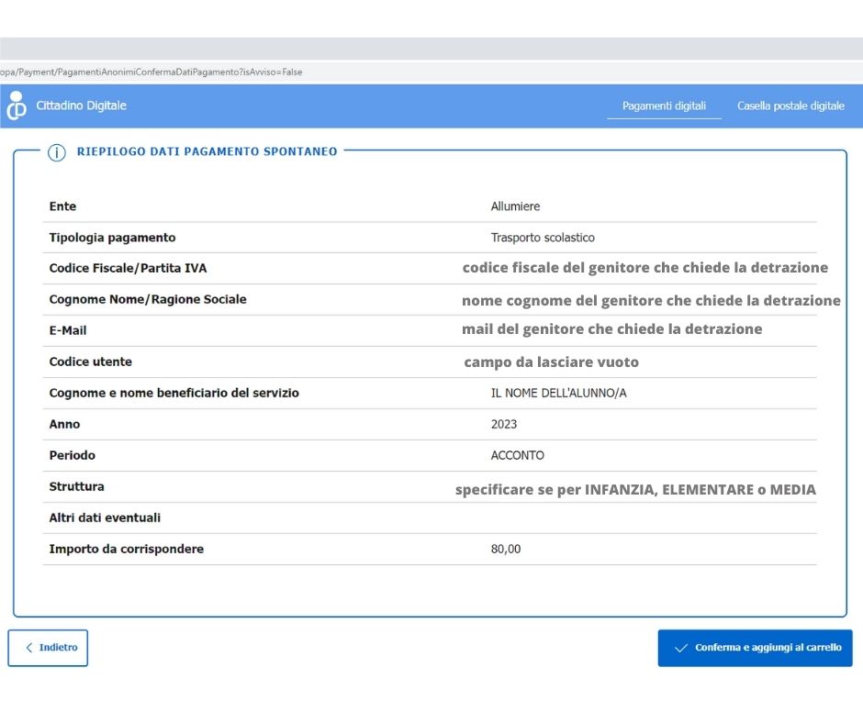This screenshot has width=863, height=723.
Task: Click the browser address bar URL
Action: (x=151, y=72)
